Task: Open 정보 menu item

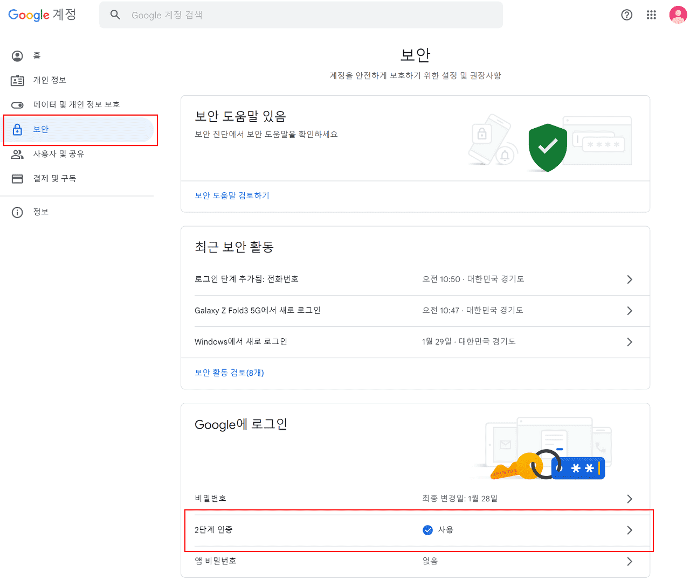Action: (x=77, y=212)
